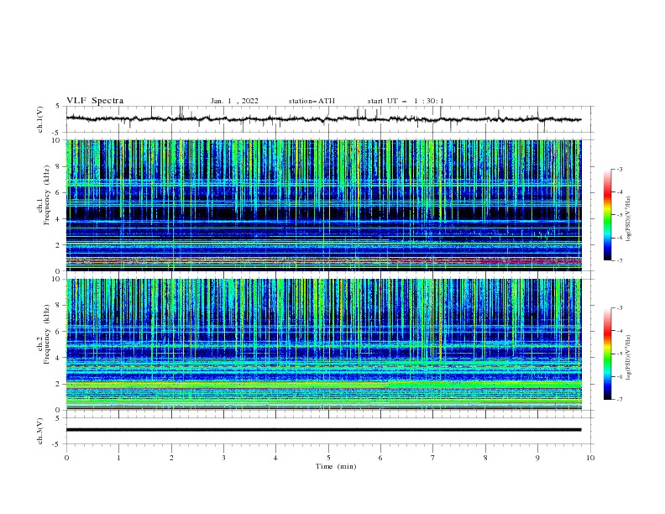Screen dimensions: 665x514
Task: Click the "-7" label on ch.2 color bar
Action: 619,400
